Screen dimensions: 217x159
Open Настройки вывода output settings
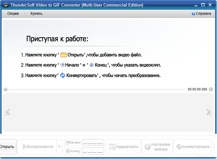(157, 147)
